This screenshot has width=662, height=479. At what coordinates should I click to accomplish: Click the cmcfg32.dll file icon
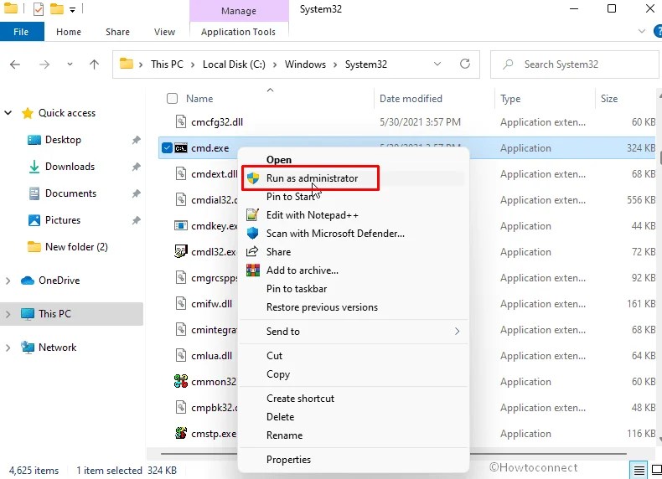181,122
